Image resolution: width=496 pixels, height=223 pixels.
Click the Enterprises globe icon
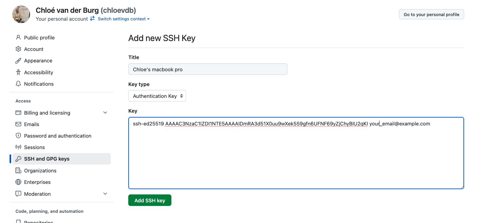coord(18,182)
